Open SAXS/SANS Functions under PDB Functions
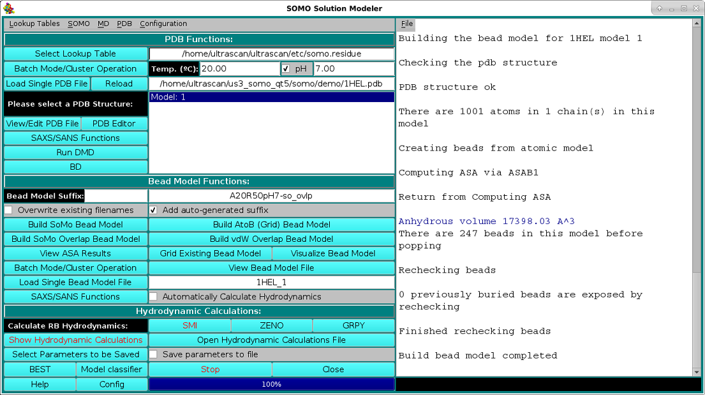The height and width of the screenshot is (395, 705). (75, 138)
